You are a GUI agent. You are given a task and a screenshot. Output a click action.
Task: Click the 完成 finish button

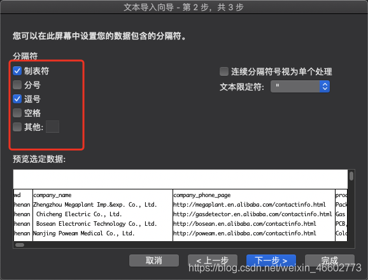click(x=330, y=260)
